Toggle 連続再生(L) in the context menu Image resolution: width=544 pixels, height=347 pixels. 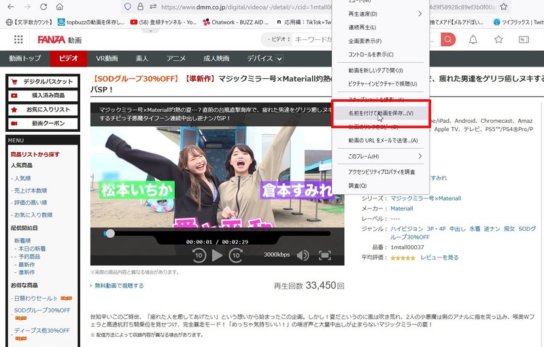pyautogui.click(x=381, y=27)
